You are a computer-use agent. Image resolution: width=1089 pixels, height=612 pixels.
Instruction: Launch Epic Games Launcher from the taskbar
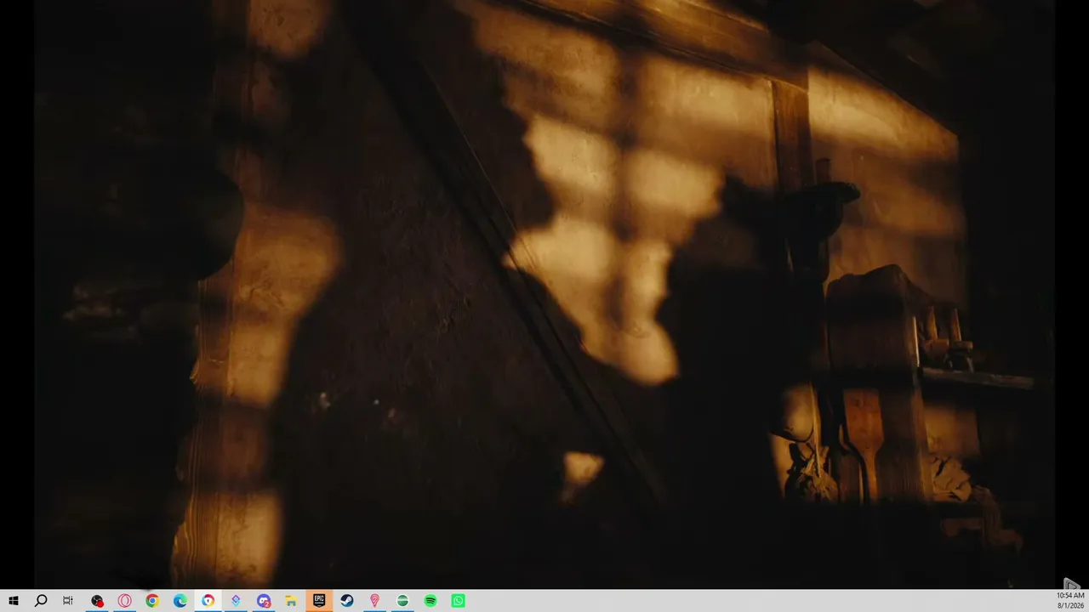pos(319,601)
